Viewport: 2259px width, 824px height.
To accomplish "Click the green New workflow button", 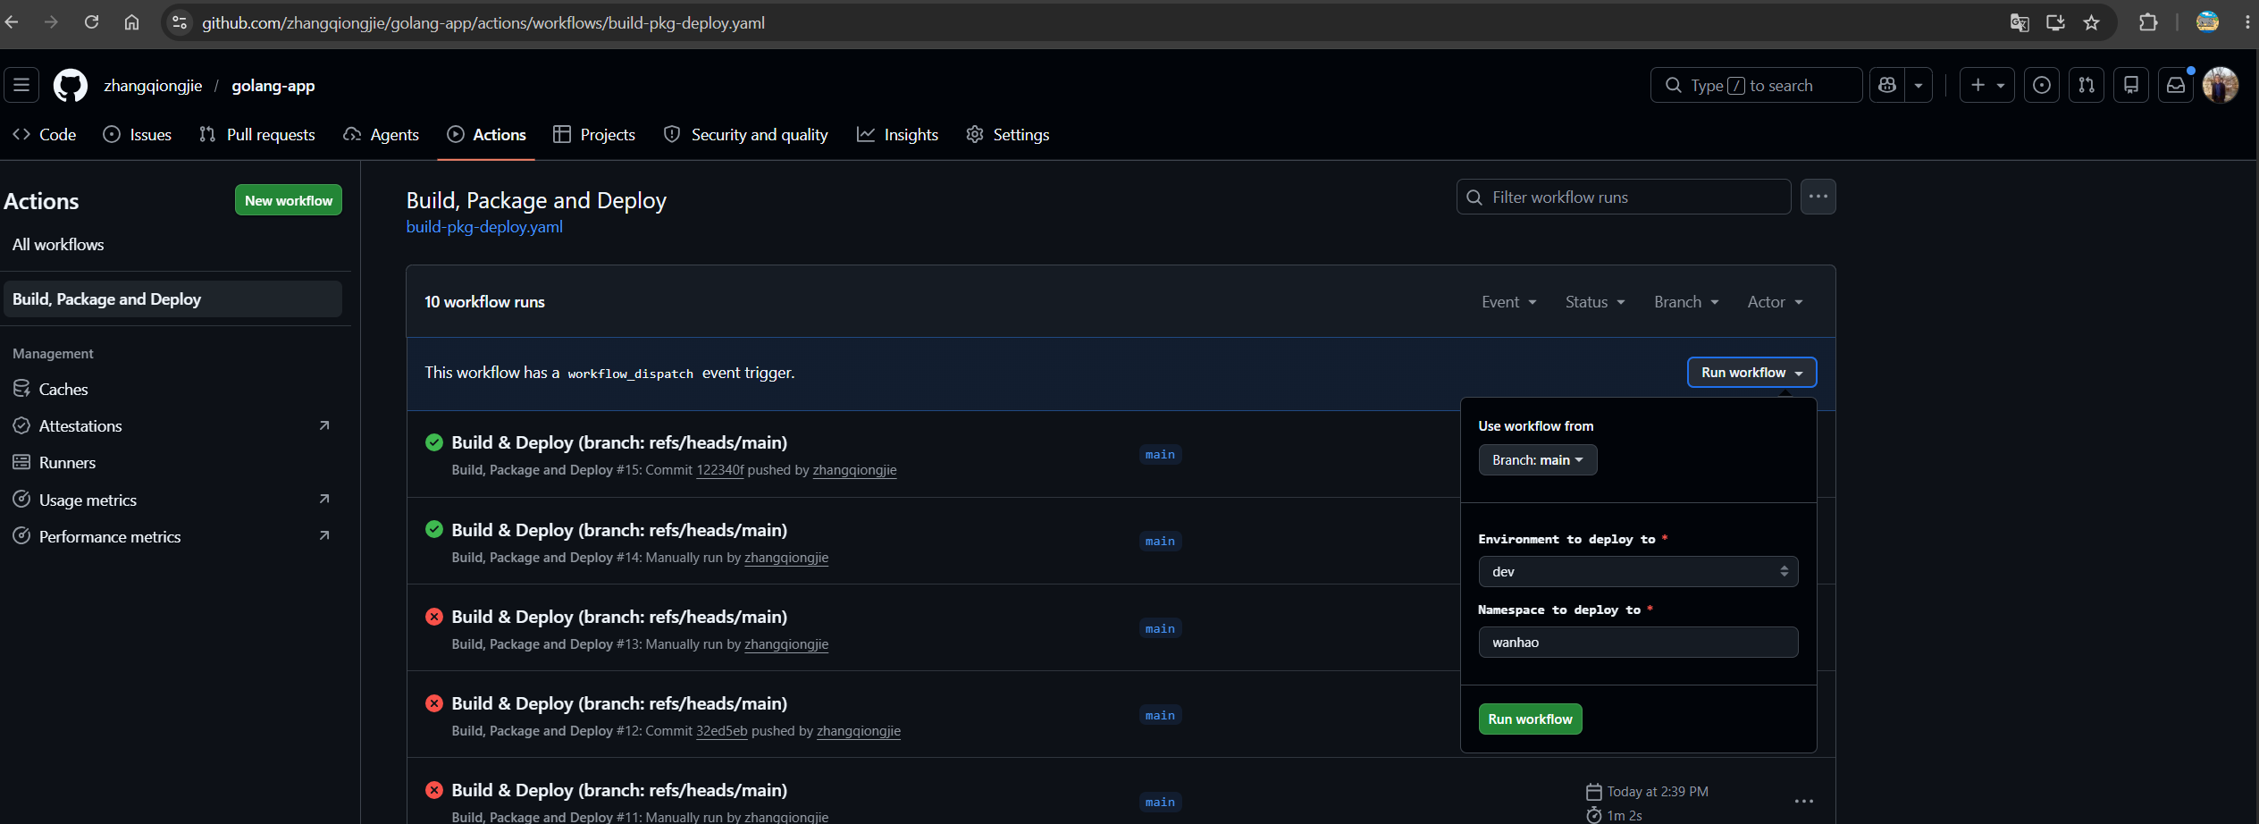I will (289, 200).
